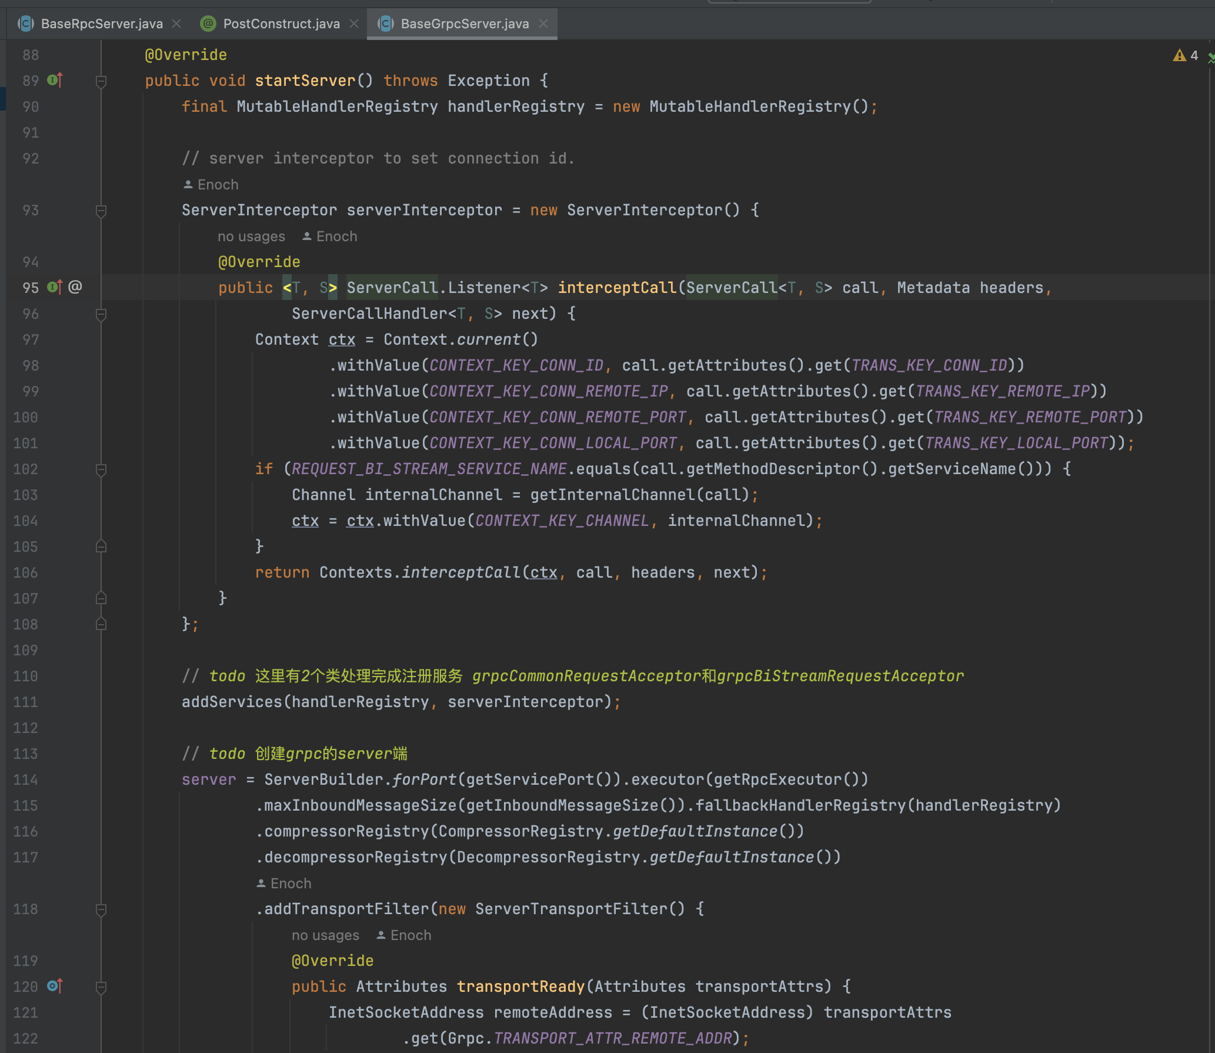Click the startServer method name
1215x1053 pixels.
coord(305,81)
